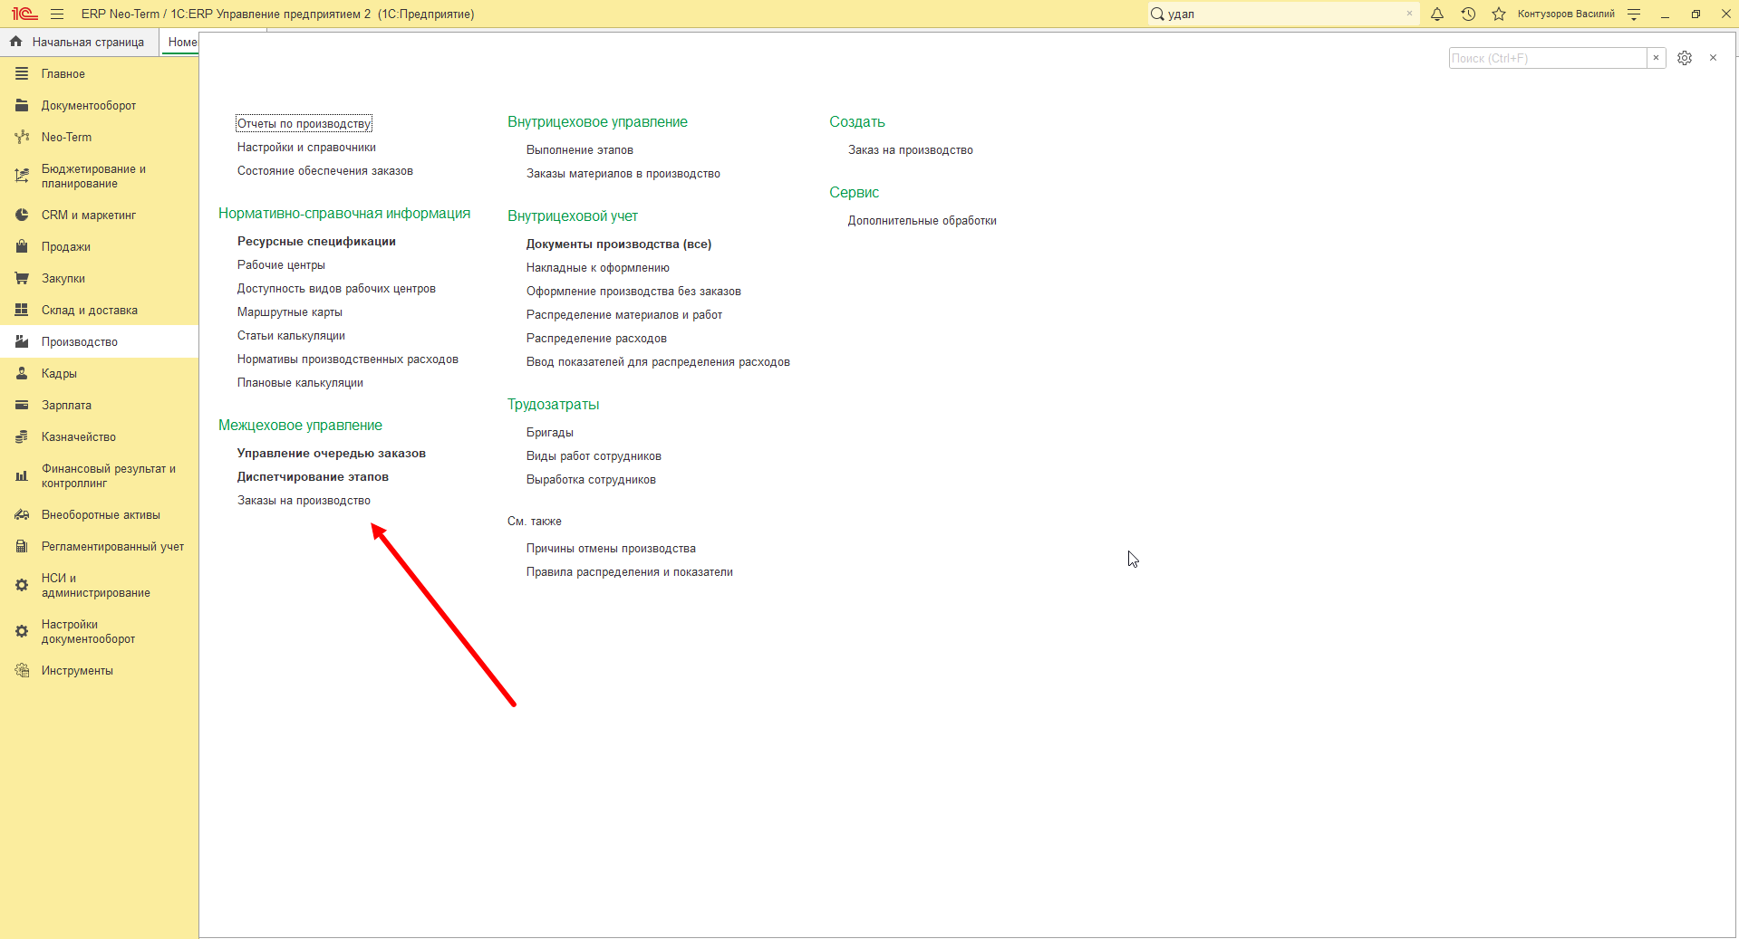Click into the Поиск (Ctrl+F) field
Viewport: 1739px width, 939px height.
point(1548,58)
